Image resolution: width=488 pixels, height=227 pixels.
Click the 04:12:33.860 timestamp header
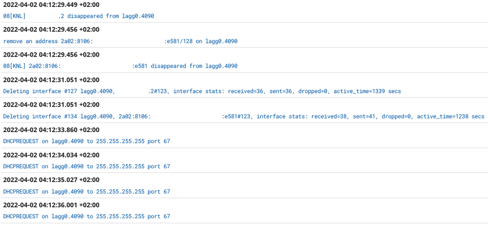51,130
